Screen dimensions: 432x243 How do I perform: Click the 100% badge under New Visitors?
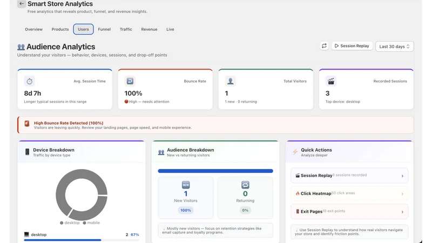(186, 210)
